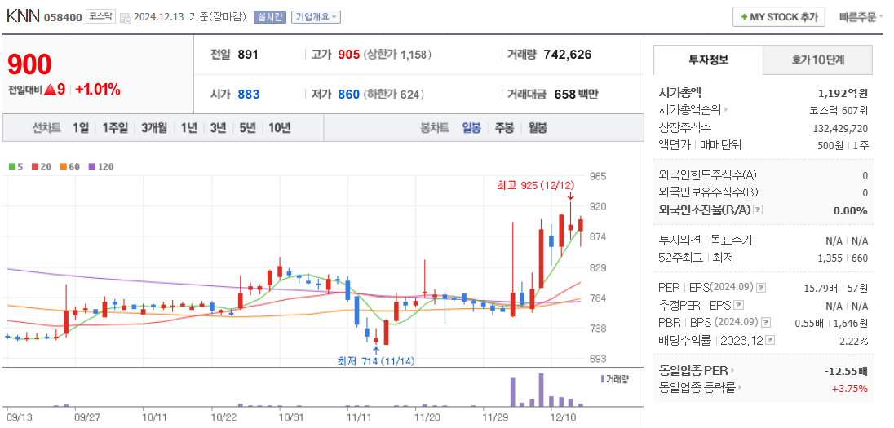Open help icon next to 외국인소진율(B/A)

758,210
